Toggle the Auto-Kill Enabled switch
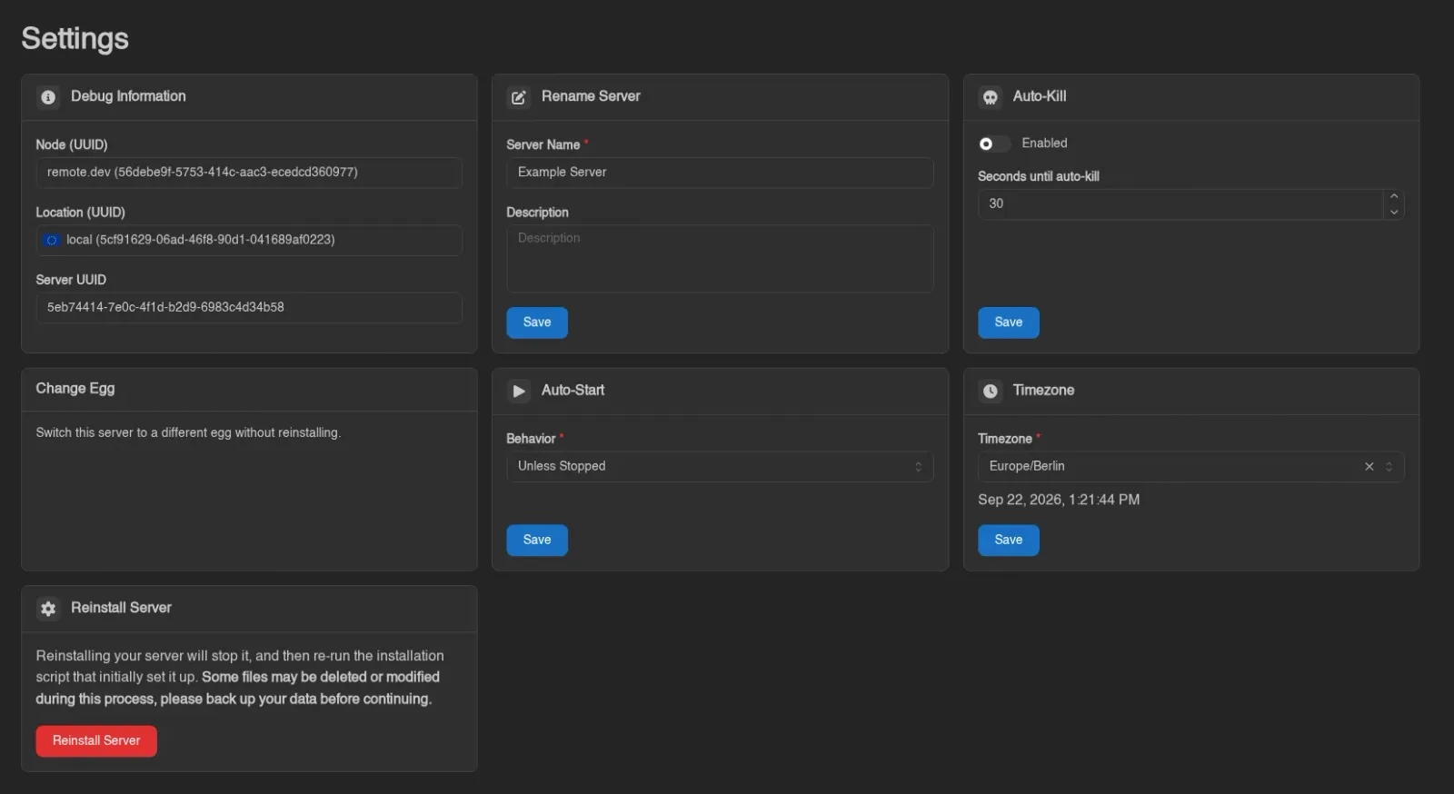1454x794 pixels. point(994,144)
